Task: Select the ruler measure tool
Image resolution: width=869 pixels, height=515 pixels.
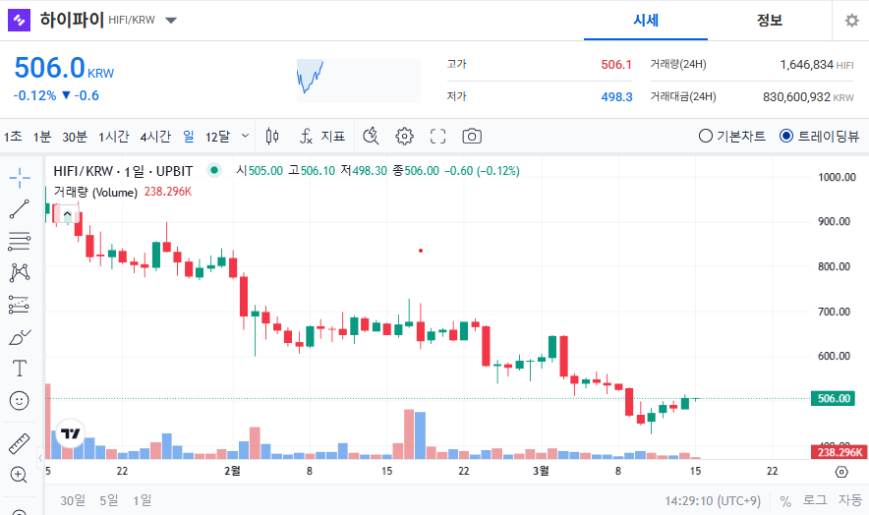Action: 20,443
